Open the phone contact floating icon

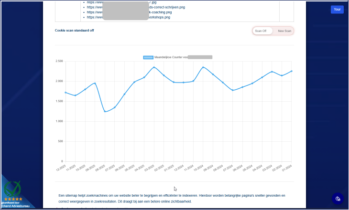338,199
